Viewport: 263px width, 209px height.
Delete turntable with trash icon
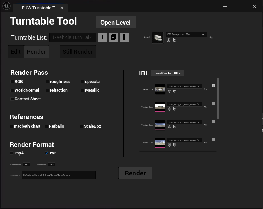pyautogui.click(x=124, y=37)
